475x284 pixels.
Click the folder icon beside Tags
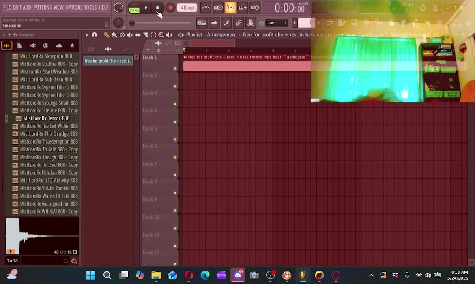click(66, 261)
